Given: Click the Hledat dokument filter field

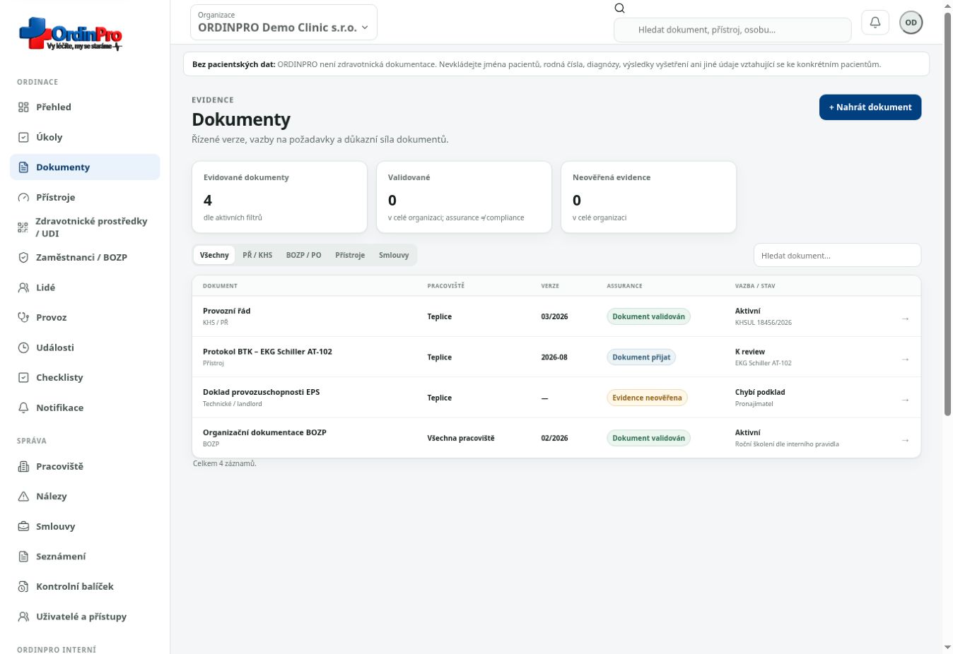Looking at the screenshot, I should click(837, 255).
